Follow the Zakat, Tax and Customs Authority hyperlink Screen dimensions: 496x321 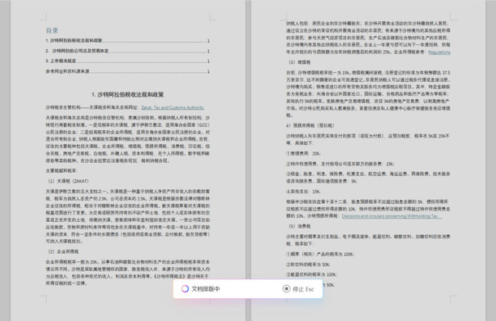click(x=173, y=107)
